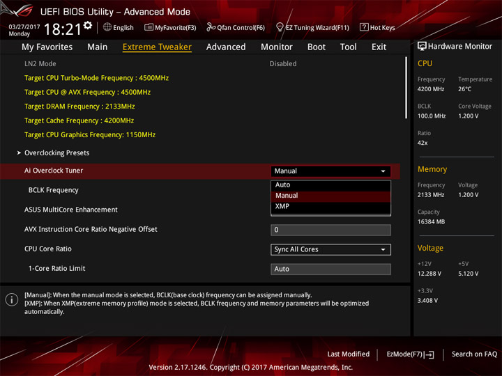Launch EZ Tuning Wizard(F11)
Image resolution: width=502 pixels, height=376 pixels.
click(317, 28)
